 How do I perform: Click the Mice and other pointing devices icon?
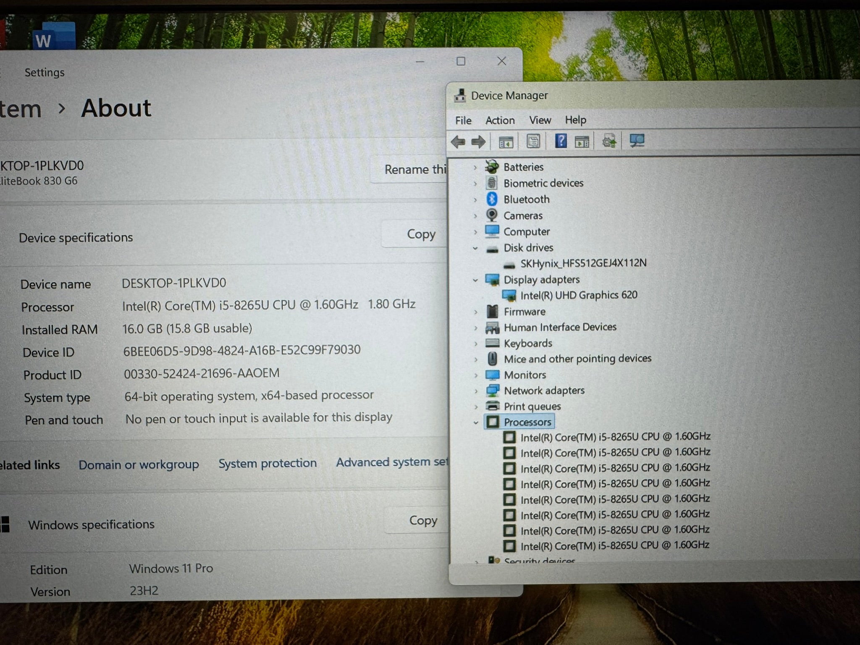point(493,359)
